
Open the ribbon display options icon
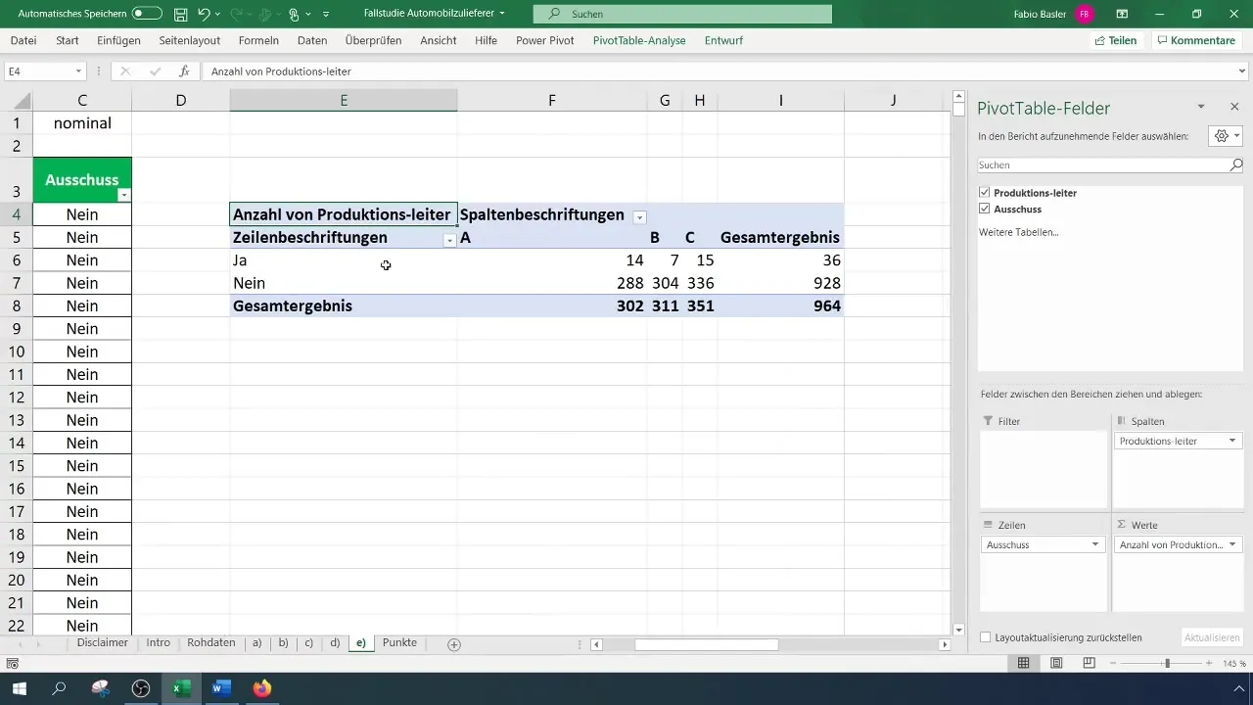(x=1122, y=15)
